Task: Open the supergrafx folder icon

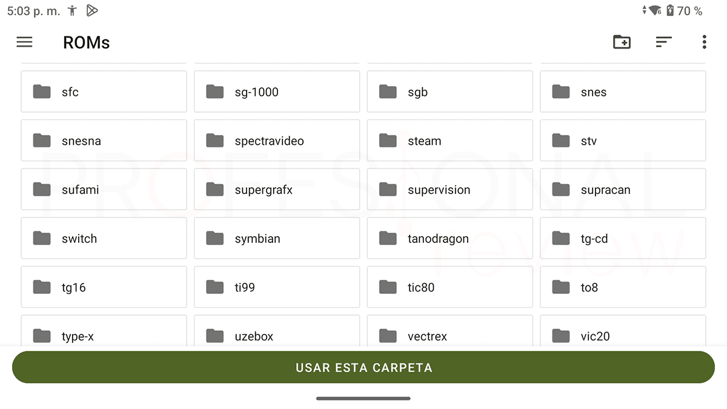Action: (215, 189)
